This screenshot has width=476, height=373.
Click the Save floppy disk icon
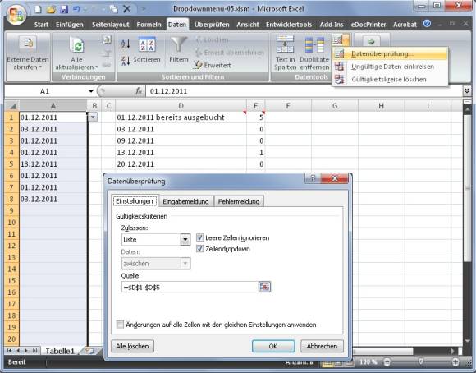[x=64, y=9]
